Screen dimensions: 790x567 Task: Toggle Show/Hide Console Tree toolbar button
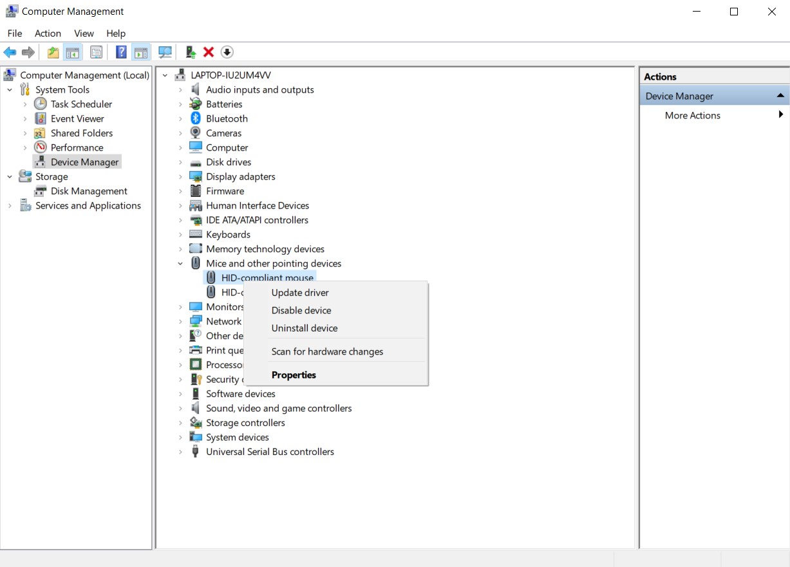point(73,52)
